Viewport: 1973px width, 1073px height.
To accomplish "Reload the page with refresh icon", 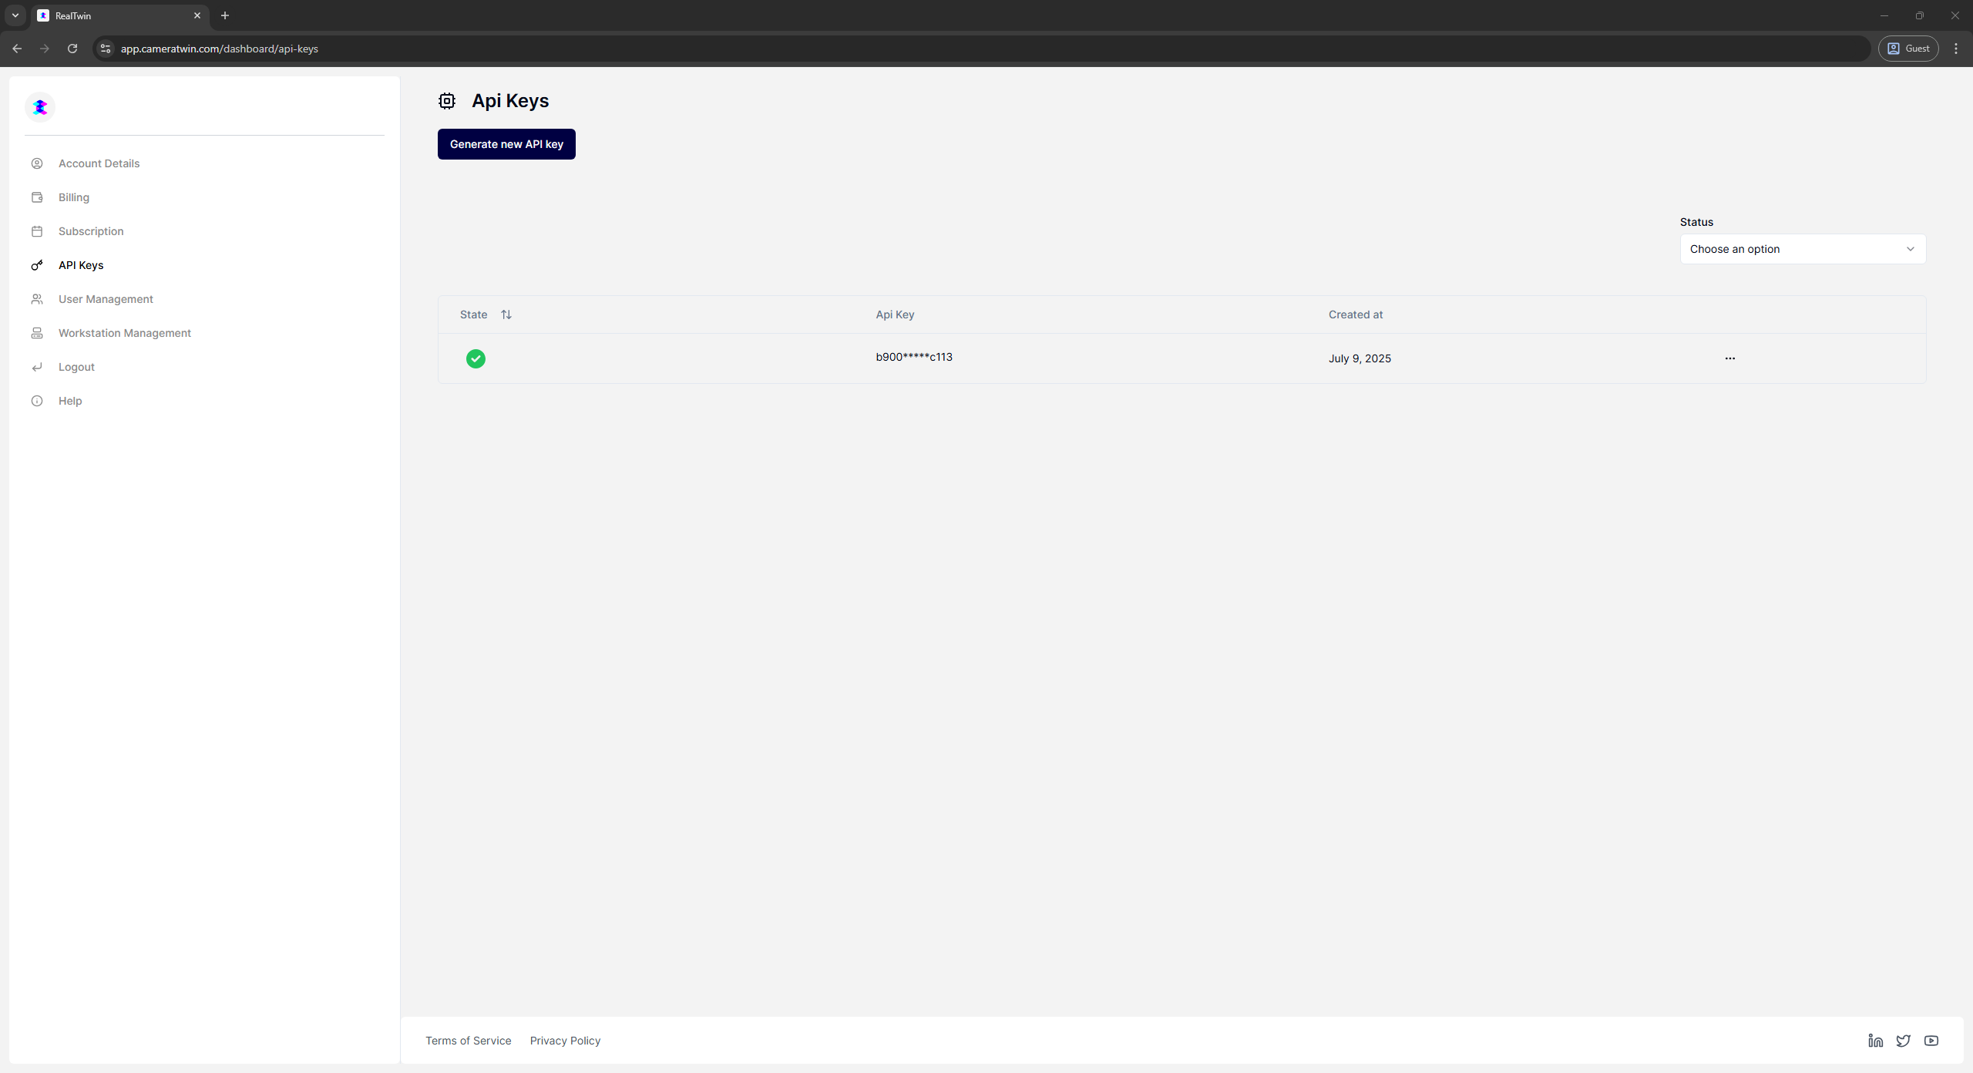I will coord(72,49).
